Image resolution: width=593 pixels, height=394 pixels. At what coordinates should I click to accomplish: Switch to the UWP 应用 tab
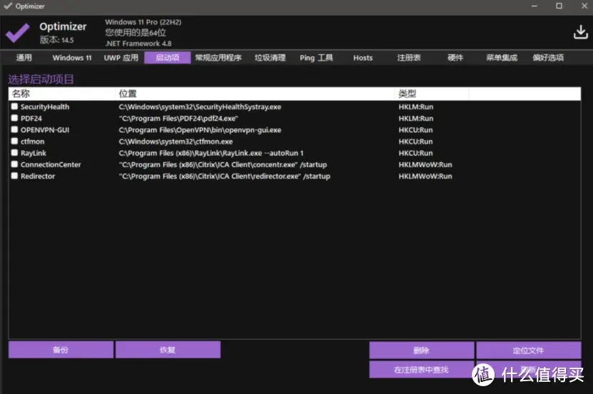click(x=121, y=58)
